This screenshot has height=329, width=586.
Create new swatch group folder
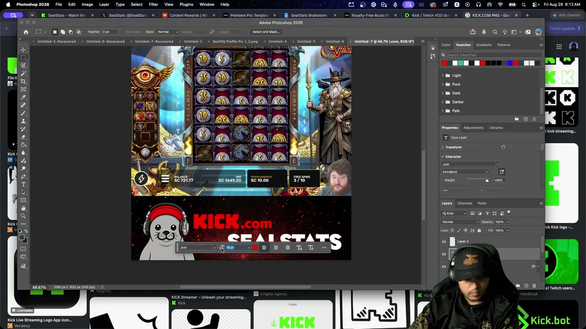pos(517,119)
